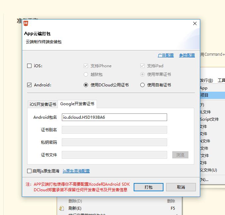This screenshot has width=225, height=215.
Task: Select the 项目 menu entry behind dialog
Action: coord(212,95)
